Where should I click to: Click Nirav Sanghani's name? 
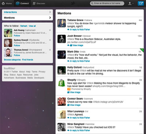[76, 124]
